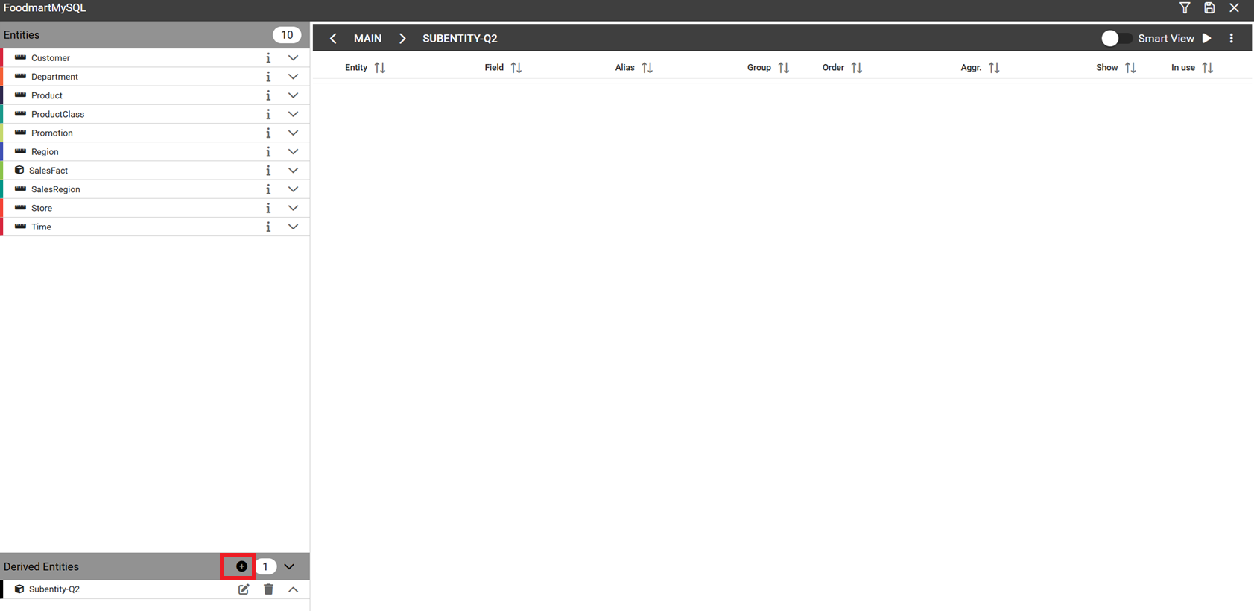Sort the table by Entity column
The height and width of the screenshot is (611, 1254).
[x=380, y=68]
